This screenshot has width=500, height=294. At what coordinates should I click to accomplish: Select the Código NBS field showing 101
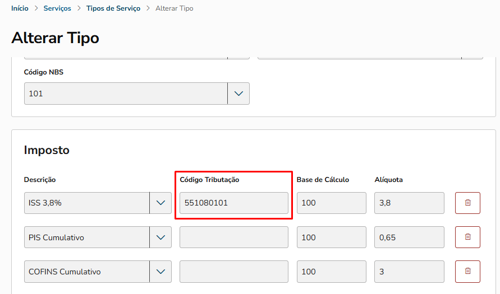(x=125, y=94)
